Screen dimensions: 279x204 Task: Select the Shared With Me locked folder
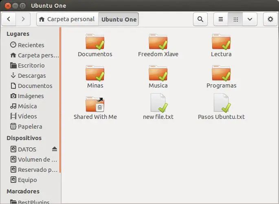click(x=95, y=104)
